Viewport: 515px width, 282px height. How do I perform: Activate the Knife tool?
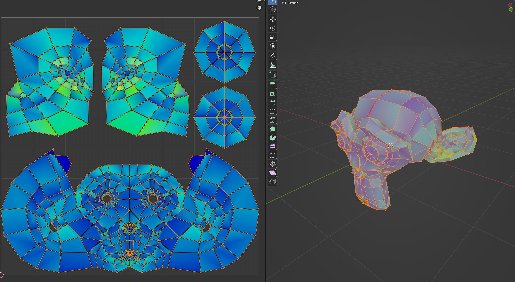(x=272, y=120)
